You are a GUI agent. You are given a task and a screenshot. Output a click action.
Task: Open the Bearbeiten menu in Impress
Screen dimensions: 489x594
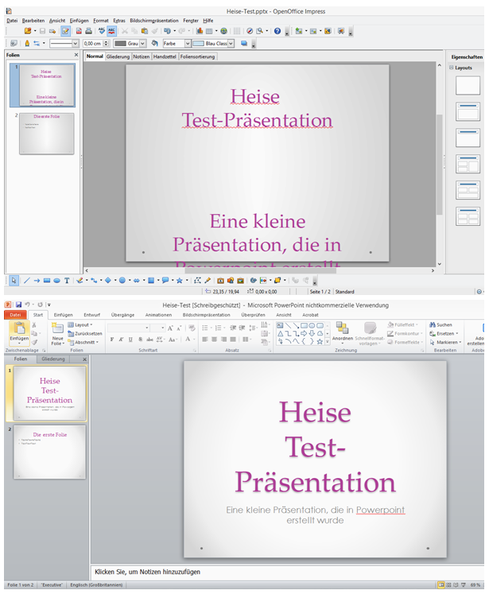tap(33, 21)
